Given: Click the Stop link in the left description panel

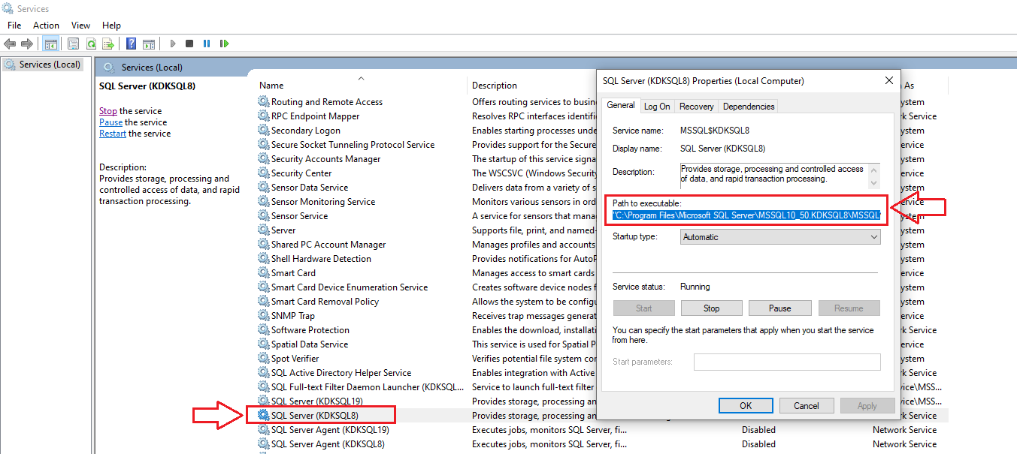Looking at the screenshot, I should 108,111.
